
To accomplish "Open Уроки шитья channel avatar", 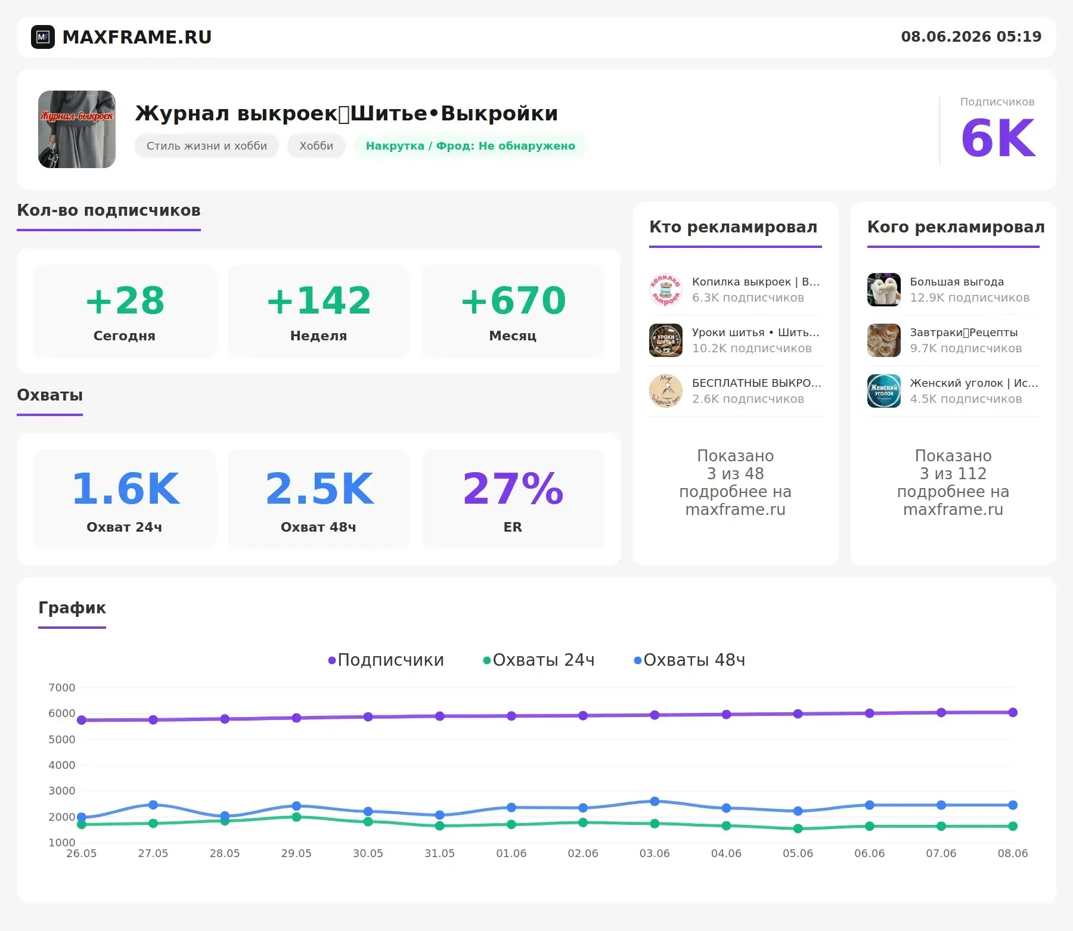I will click(x=666, y=340).
